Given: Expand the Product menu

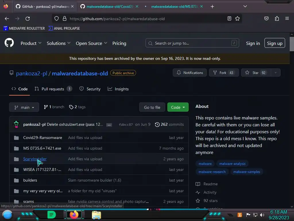Looking at the screenshot, I should (x=31, y=43).
